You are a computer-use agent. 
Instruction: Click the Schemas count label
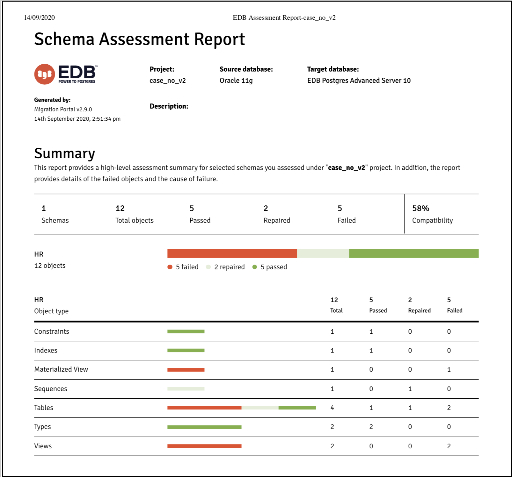pyautogui.click(x=55, y=220)
